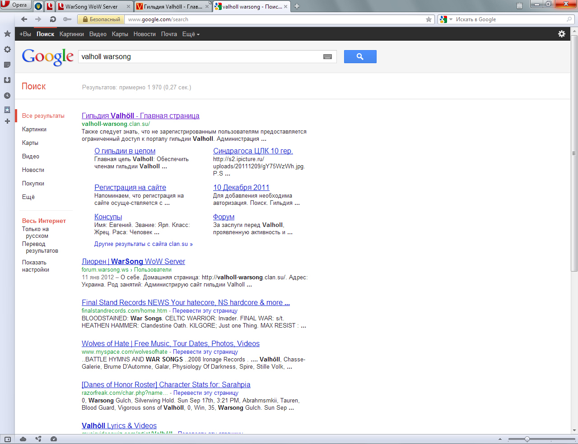This screenshot has width=578, height=444.
Task: Bookmark page with address bar star
Action: (429, 19)
